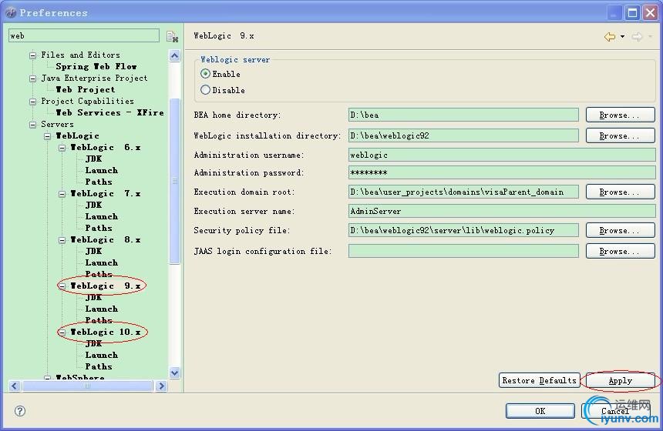663x431 pixels.
Task: Click the back navigation arrow icon
Action: coord(610,36)
